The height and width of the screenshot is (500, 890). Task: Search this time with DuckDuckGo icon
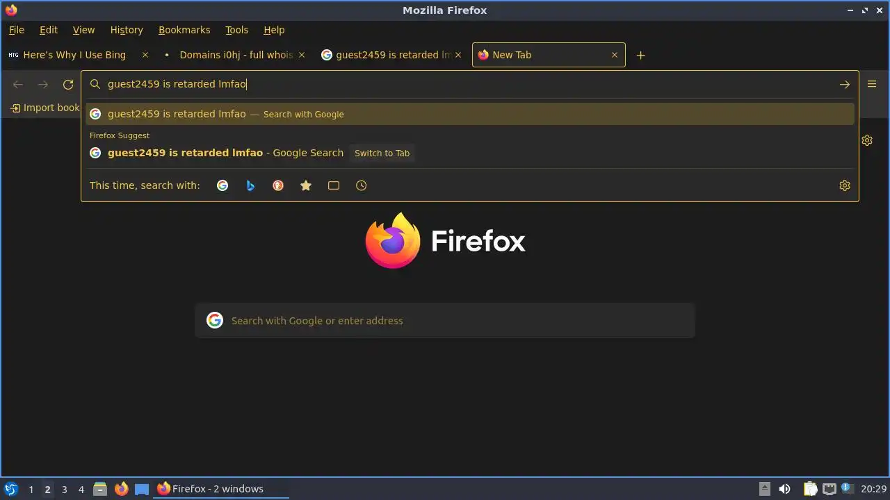coord(278,185)
